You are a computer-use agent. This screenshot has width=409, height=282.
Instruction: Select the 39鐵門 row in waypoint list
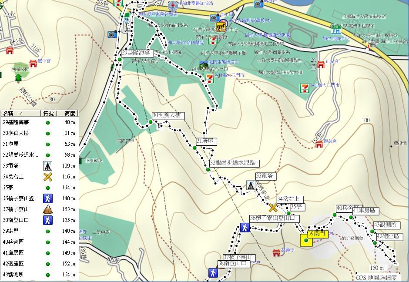point(39,231)
